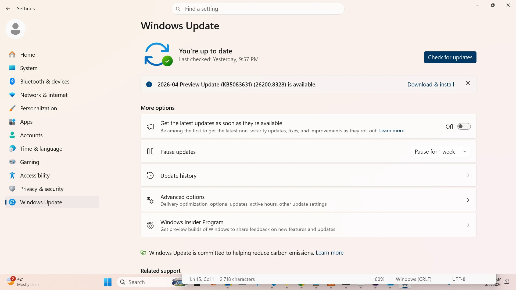Open the Windows Start menu
The height and width of the screenshot is (290, 516).
click(107, 282)
